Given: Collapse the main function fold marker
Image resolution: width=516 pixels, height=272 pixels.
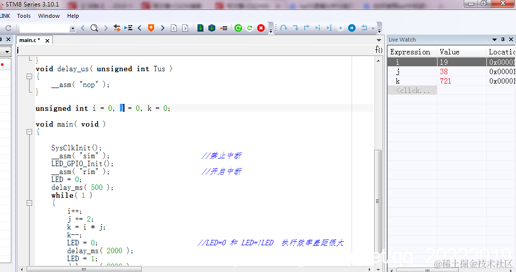Looking at the screenshot, I should point(29,132).
